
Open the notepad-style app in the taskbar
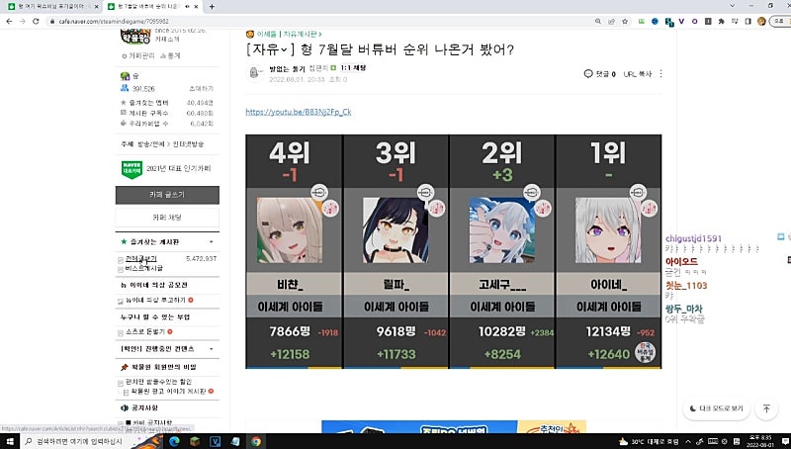(x=235, y=441)
